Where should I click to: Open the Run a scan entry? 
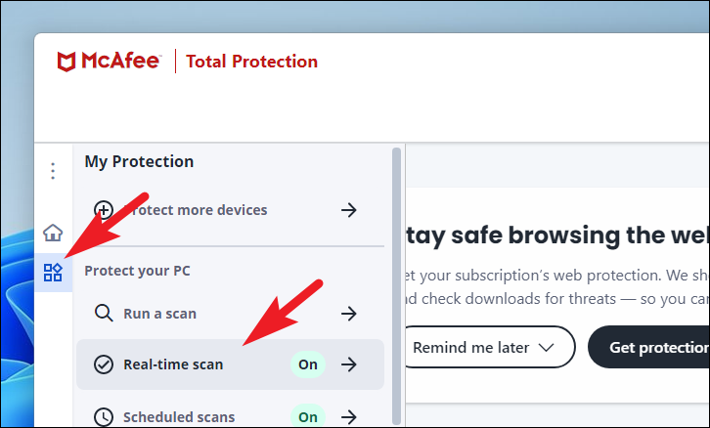coord(230,313)
